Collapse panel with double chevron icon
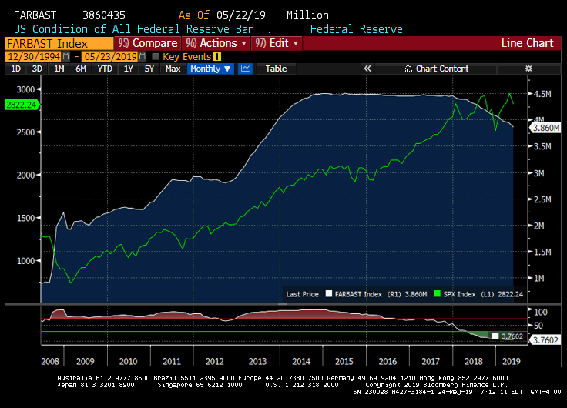The height and width of the screenshot is (408, 567). tap(367, 69)
